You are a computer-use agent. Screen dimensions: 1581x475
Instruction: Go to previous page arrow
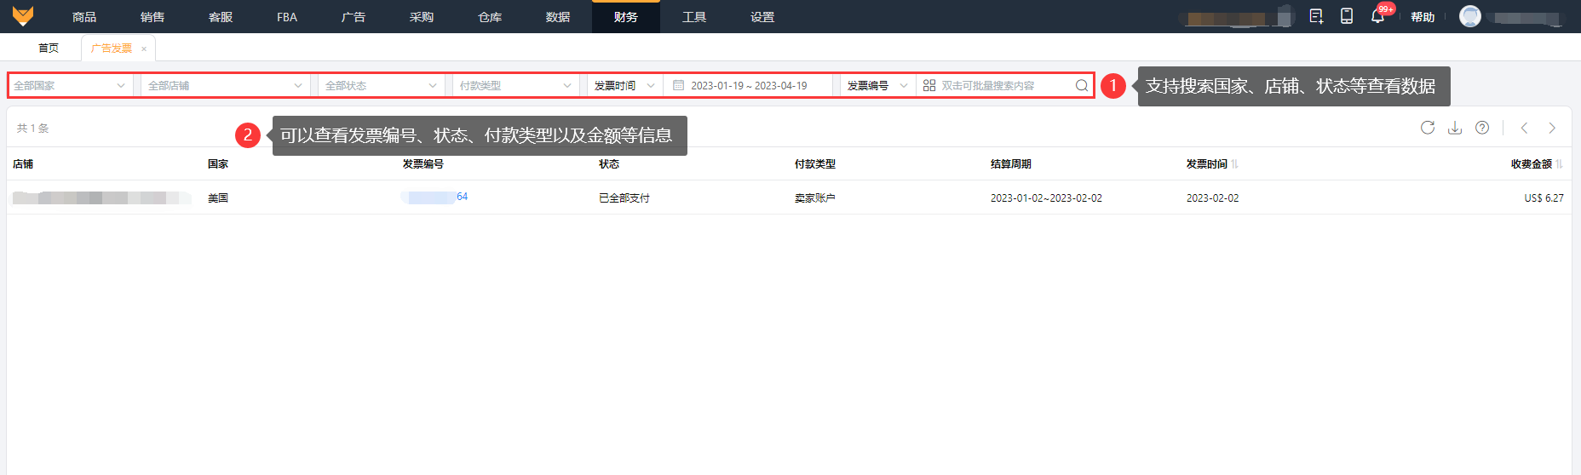1524,128
